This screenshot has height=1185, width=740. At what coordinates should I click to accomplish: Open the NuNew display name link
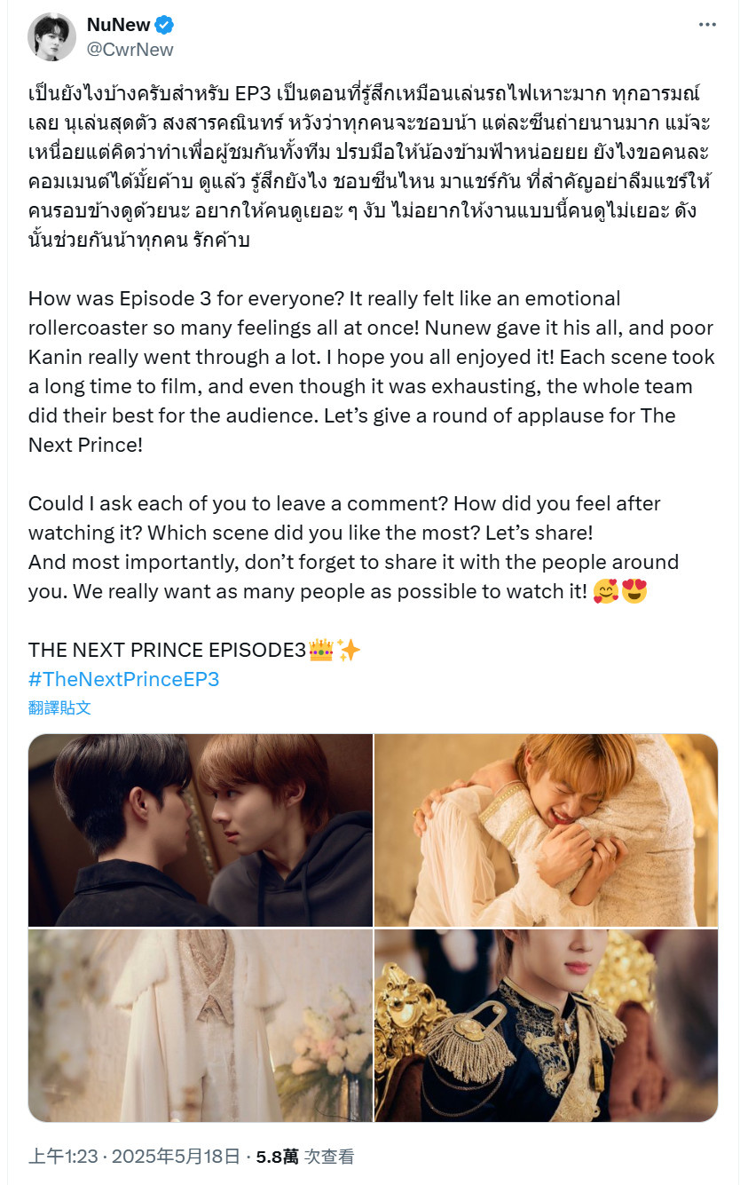(x=119, y=25)
